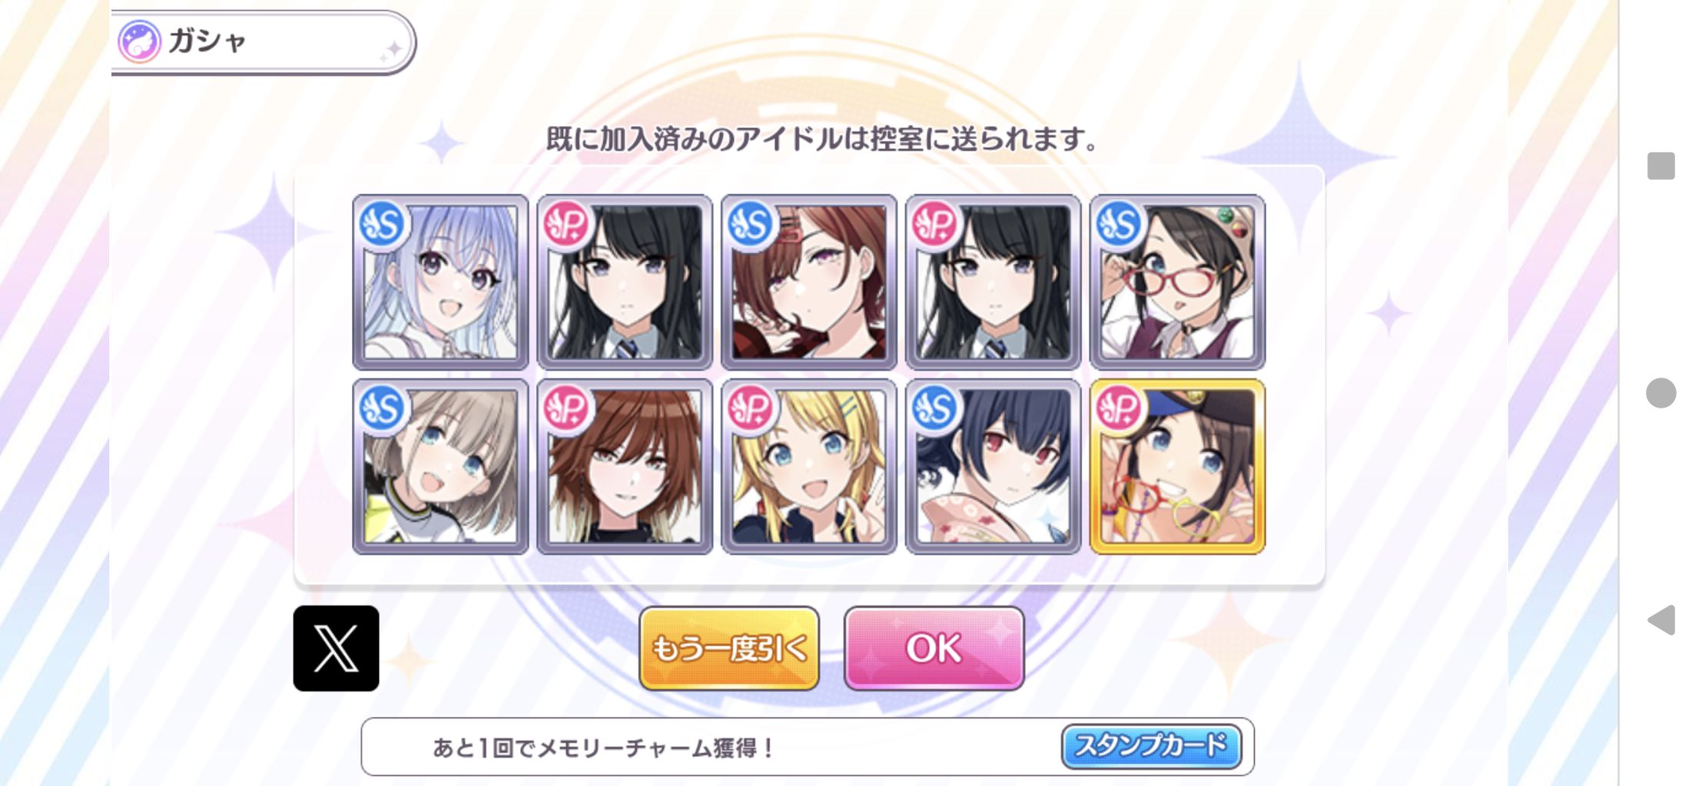This screenshot has height=786, width=1705.
Task: Select the reddish-brown-haired S idol card
Action: [809, 282]
